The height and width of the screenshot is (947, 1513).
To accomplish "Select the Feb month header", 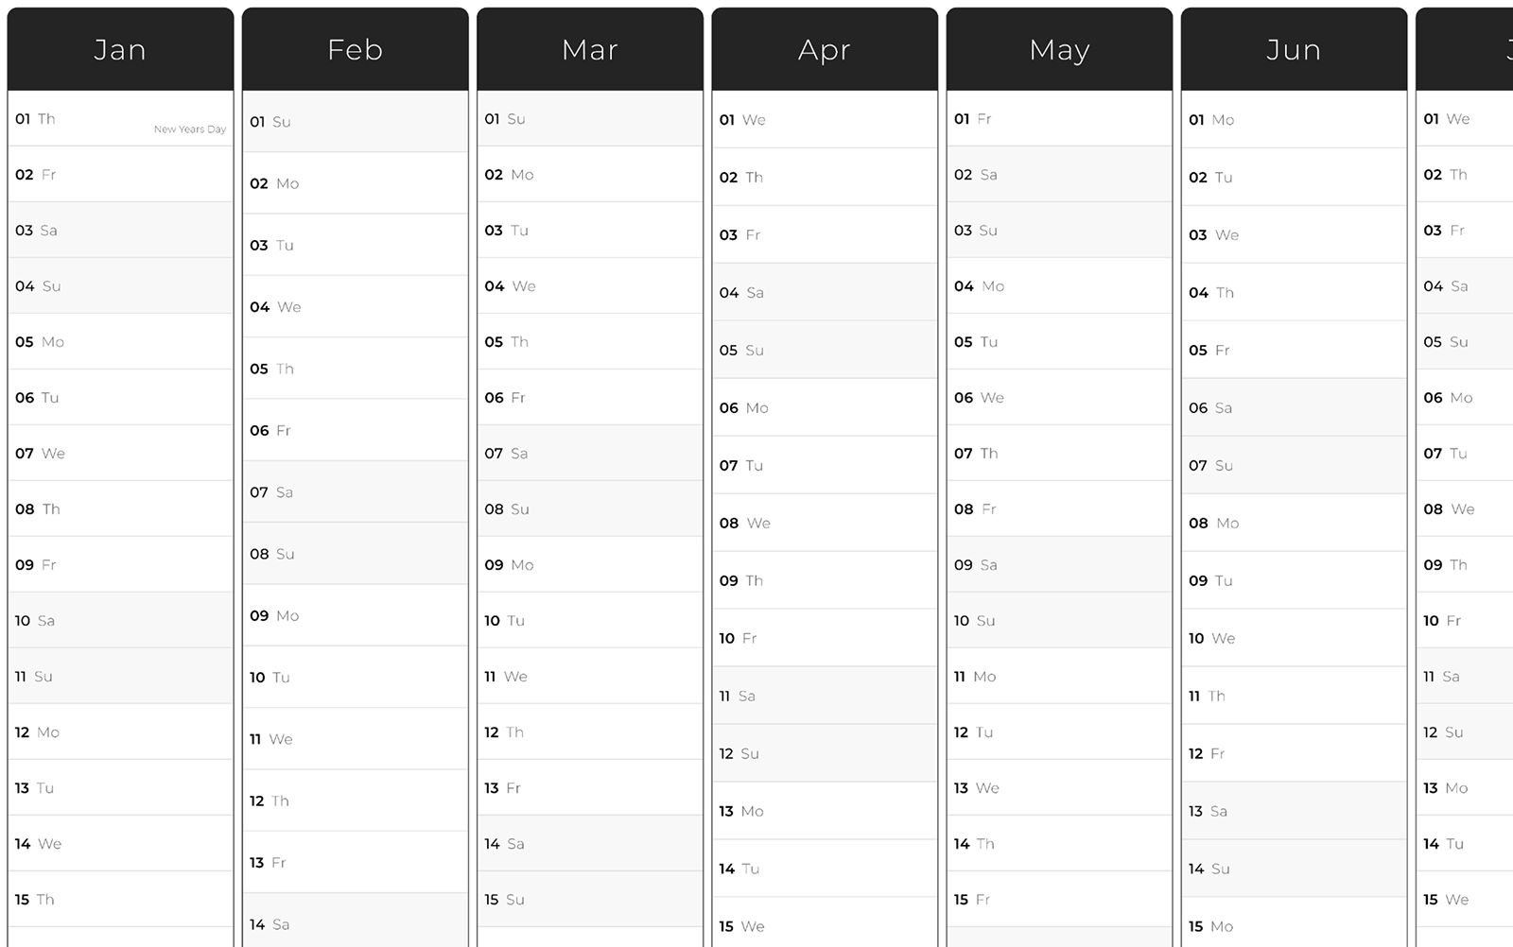I will click(x=355, y=49).
